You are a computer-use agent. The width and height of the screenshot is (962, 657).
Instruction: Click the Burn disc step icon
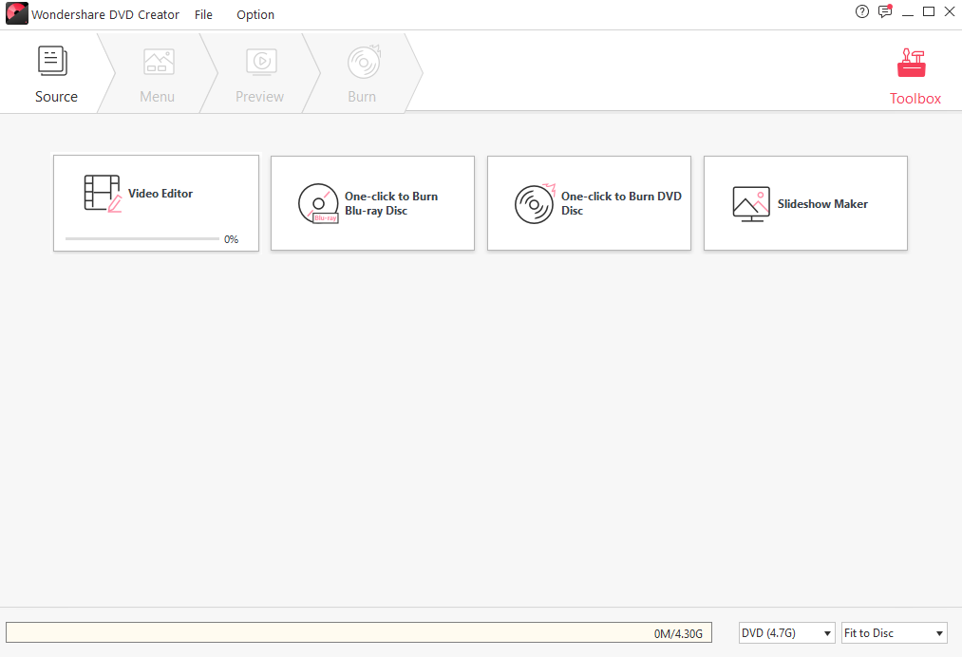pos(364,62)
